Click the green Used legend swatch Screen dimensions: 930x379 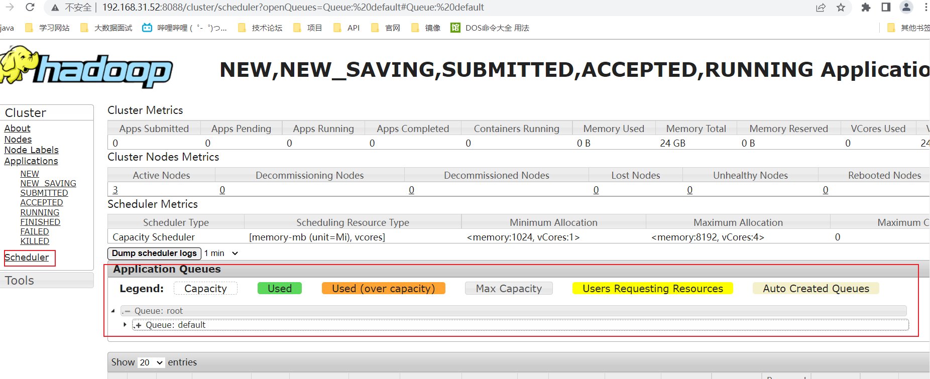(280, 289)
